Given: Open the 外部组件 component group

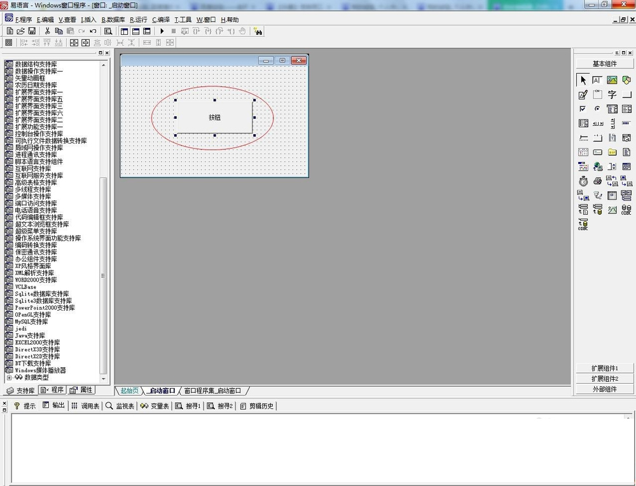Looking at the screenshot, I should [604, 389].
